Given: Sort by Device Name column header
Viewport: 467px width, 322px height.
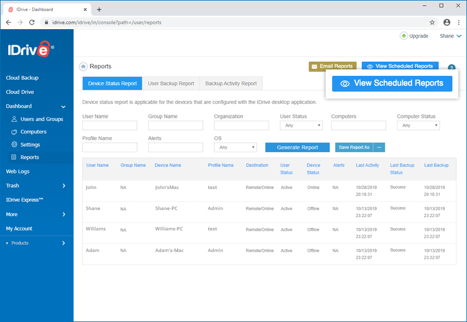Looking at the screenshot, I should (x=168, y=165).
